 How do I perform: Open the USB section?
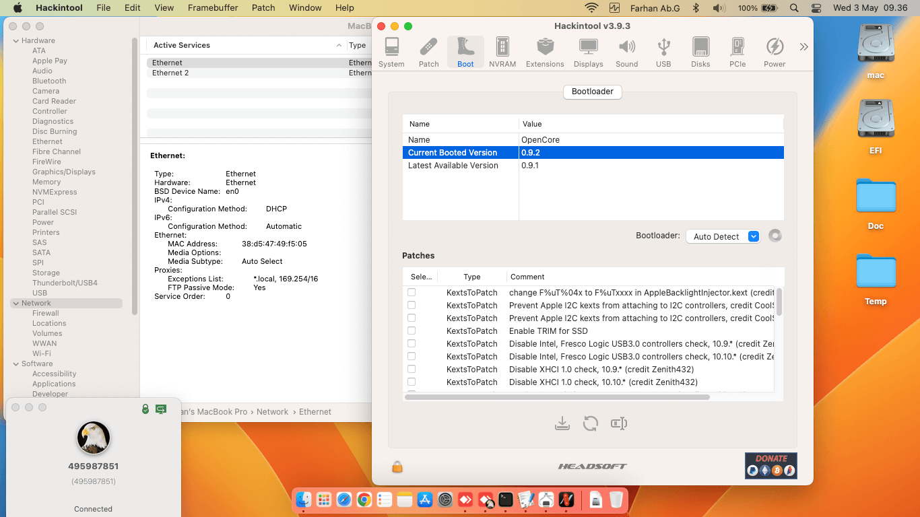coord(663,52)
